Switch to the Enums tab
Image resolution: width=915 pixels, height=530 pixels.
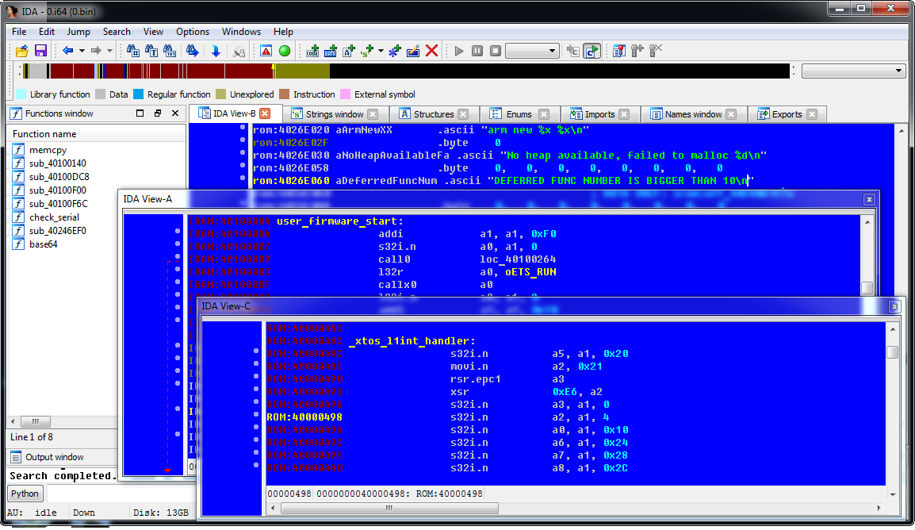tap(519, 114)
